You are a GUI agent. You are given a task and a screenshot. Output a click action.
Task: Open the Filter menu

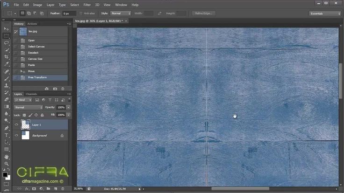pyautogui.click(x=87, y=5)
